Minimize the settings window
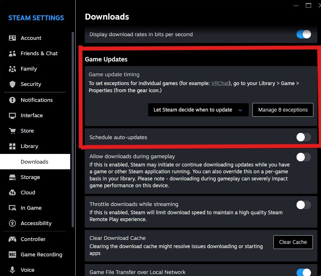Viewport: 321px width, 276px height. tap(296, 5)
